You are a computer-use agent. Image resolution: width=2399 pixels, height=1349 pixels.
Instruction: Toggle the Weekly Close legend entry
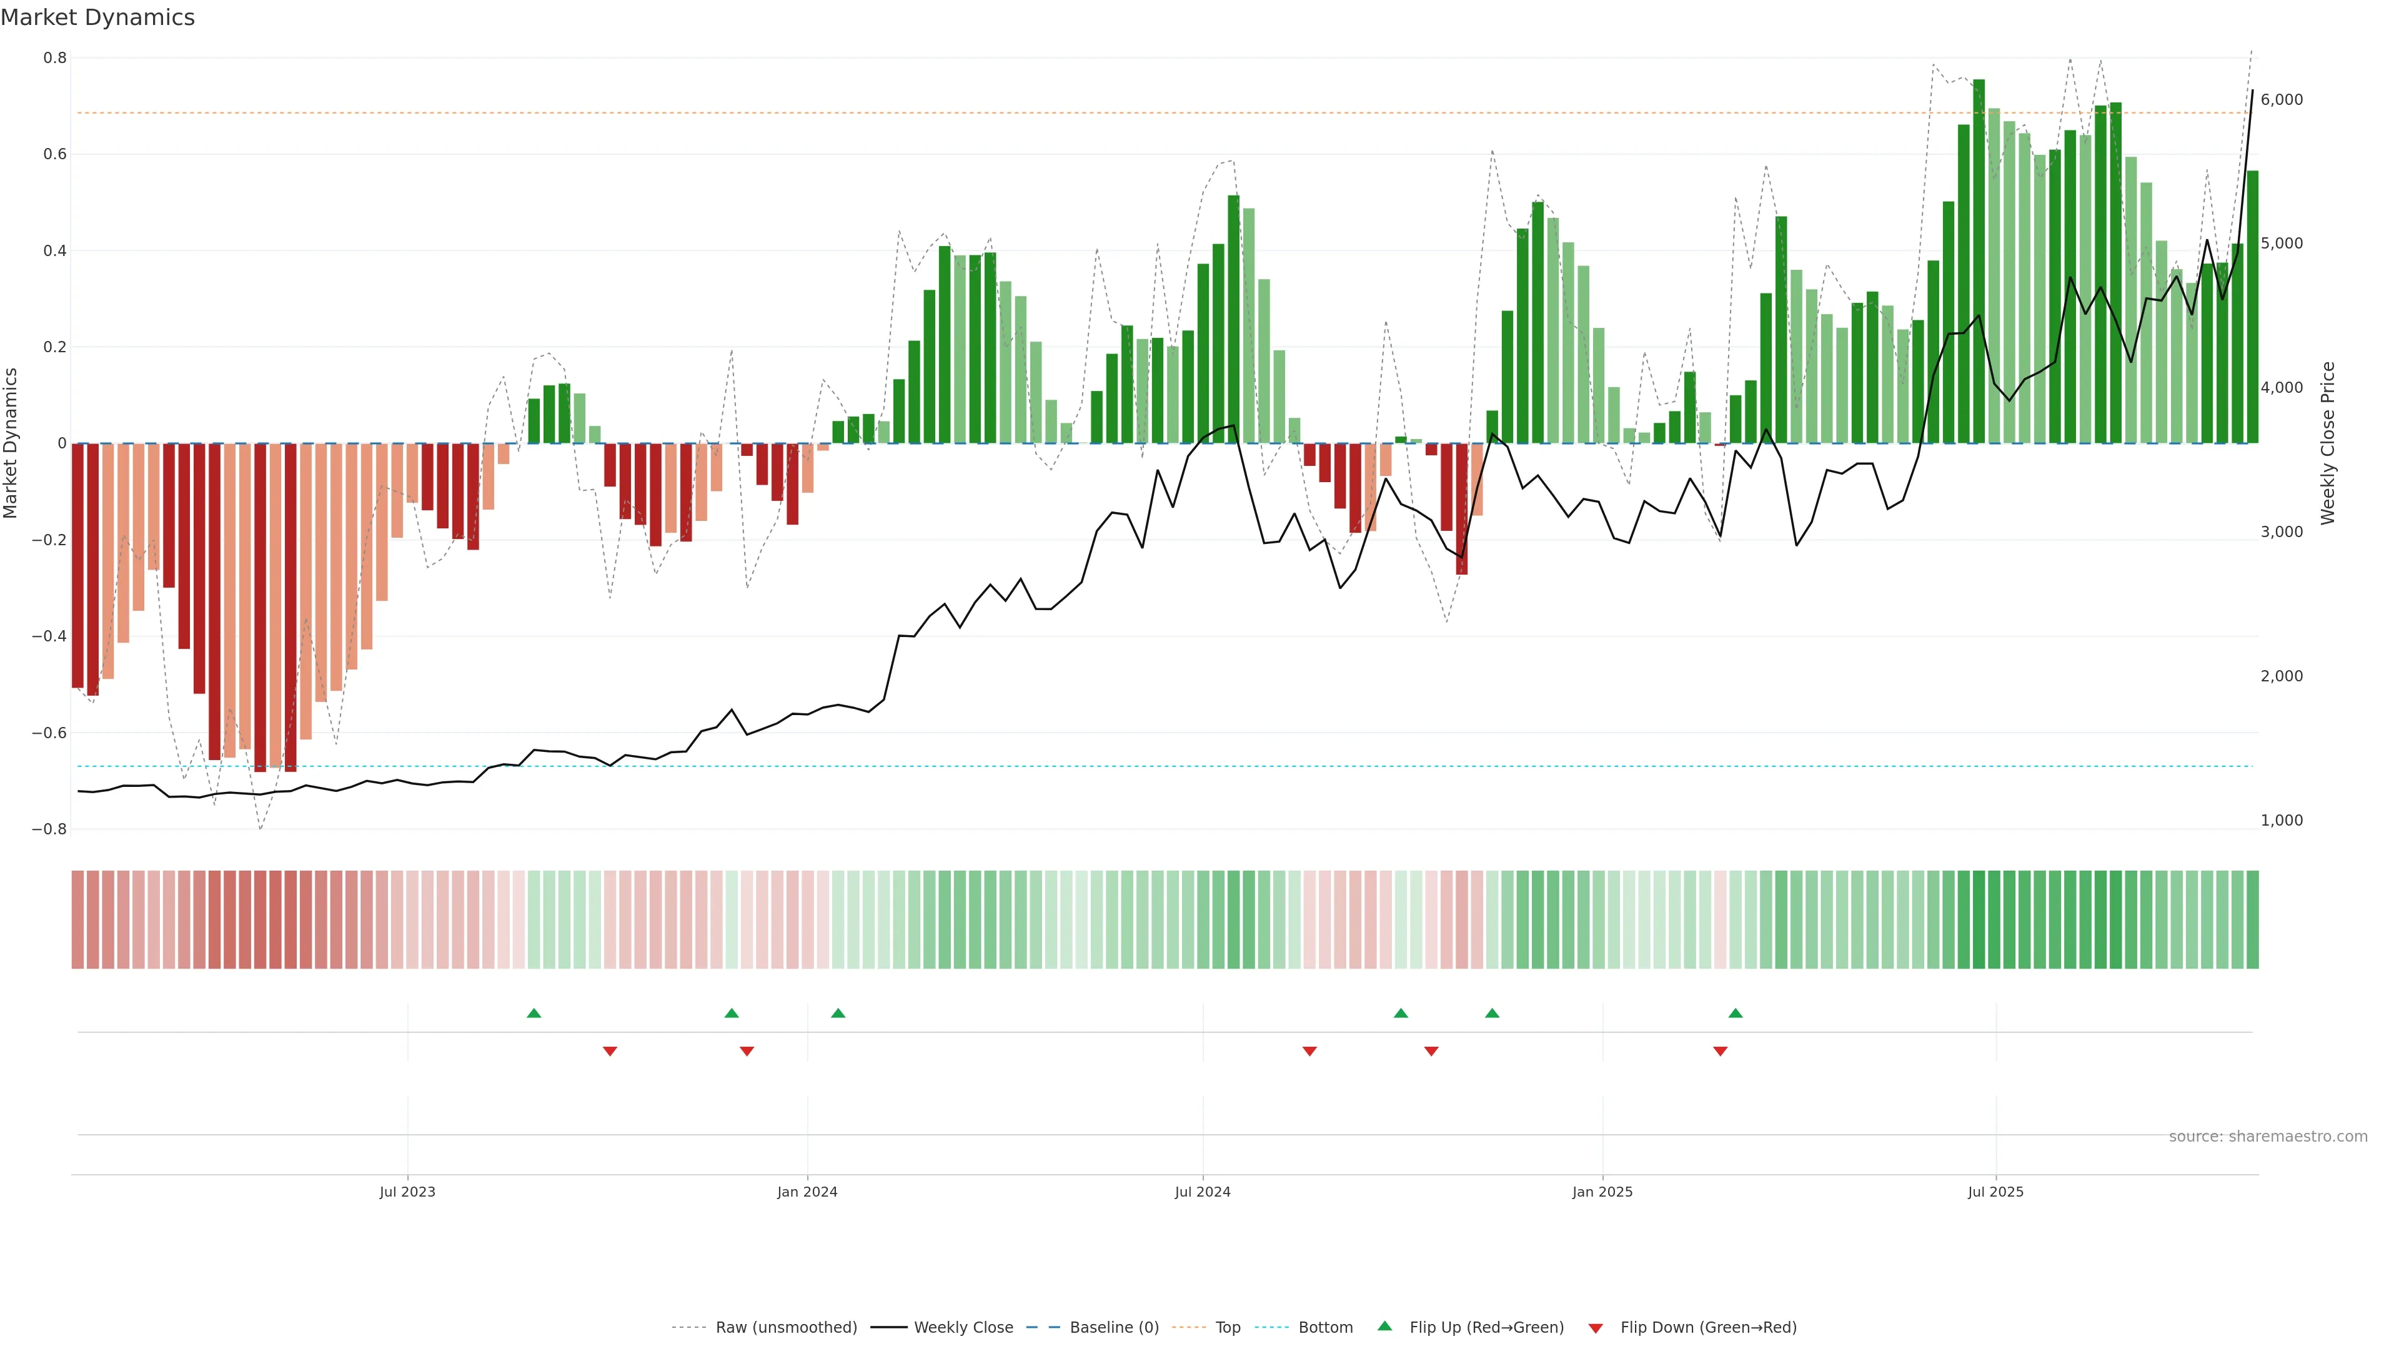(x=963, y=1328)
